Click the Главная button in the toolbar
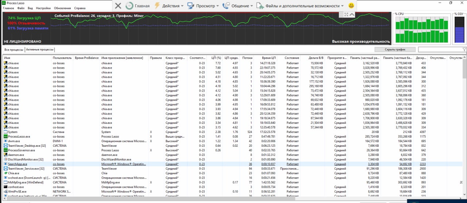Image resolution: width=467 pixels, height=203 pixels. tap(138, 5)
